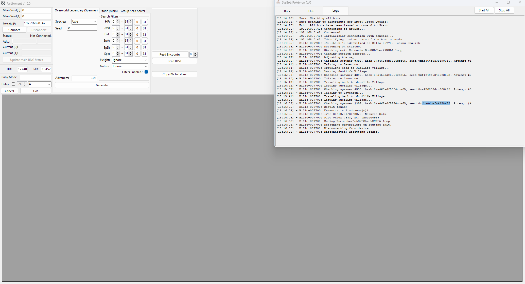Click the Read B1S1 button
The height and width of the screenshot is (284, 525).
[x=174, y=61]
